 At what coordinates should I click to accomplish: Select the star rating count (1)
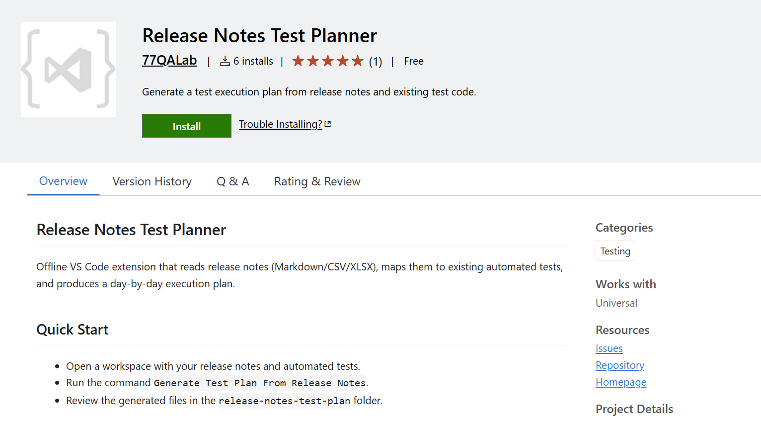(x=375, y=61)
